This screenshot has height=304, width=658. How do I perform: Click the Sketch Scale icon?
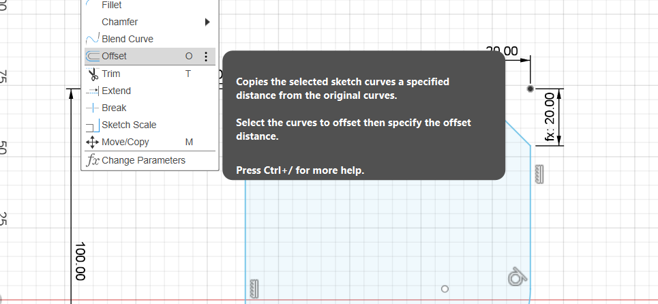coord(92,125)
